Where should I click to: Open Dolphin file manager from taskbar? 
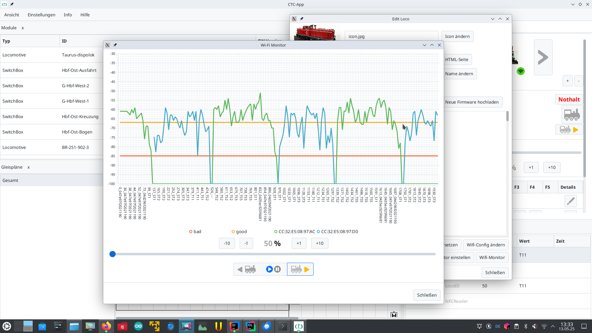coord(74,326)
